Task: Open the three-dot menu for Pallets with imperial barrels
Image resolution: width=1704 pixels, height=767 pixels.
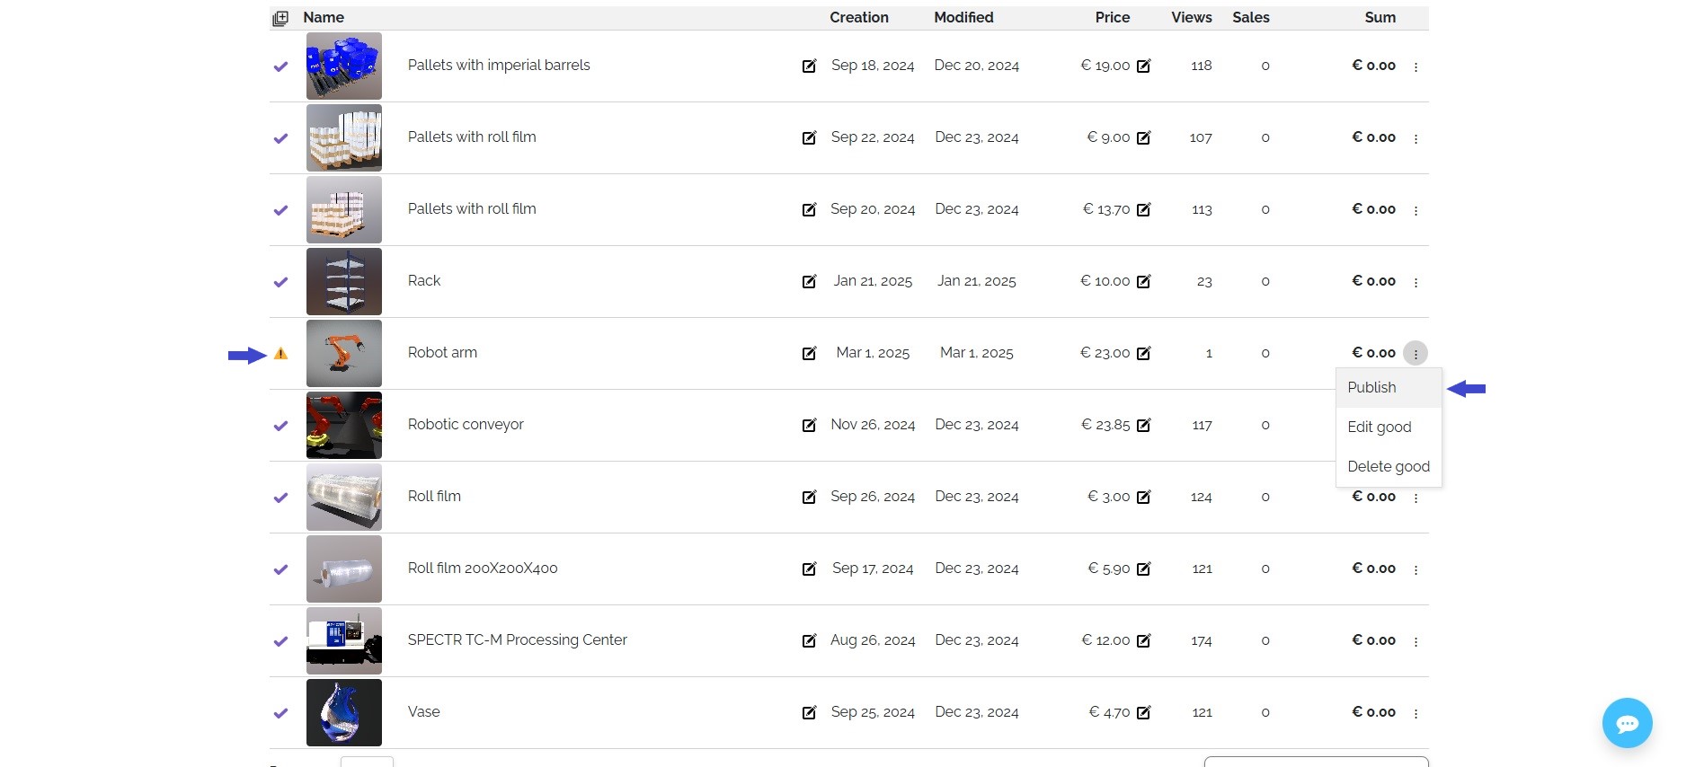Action: pos(1416,66)
